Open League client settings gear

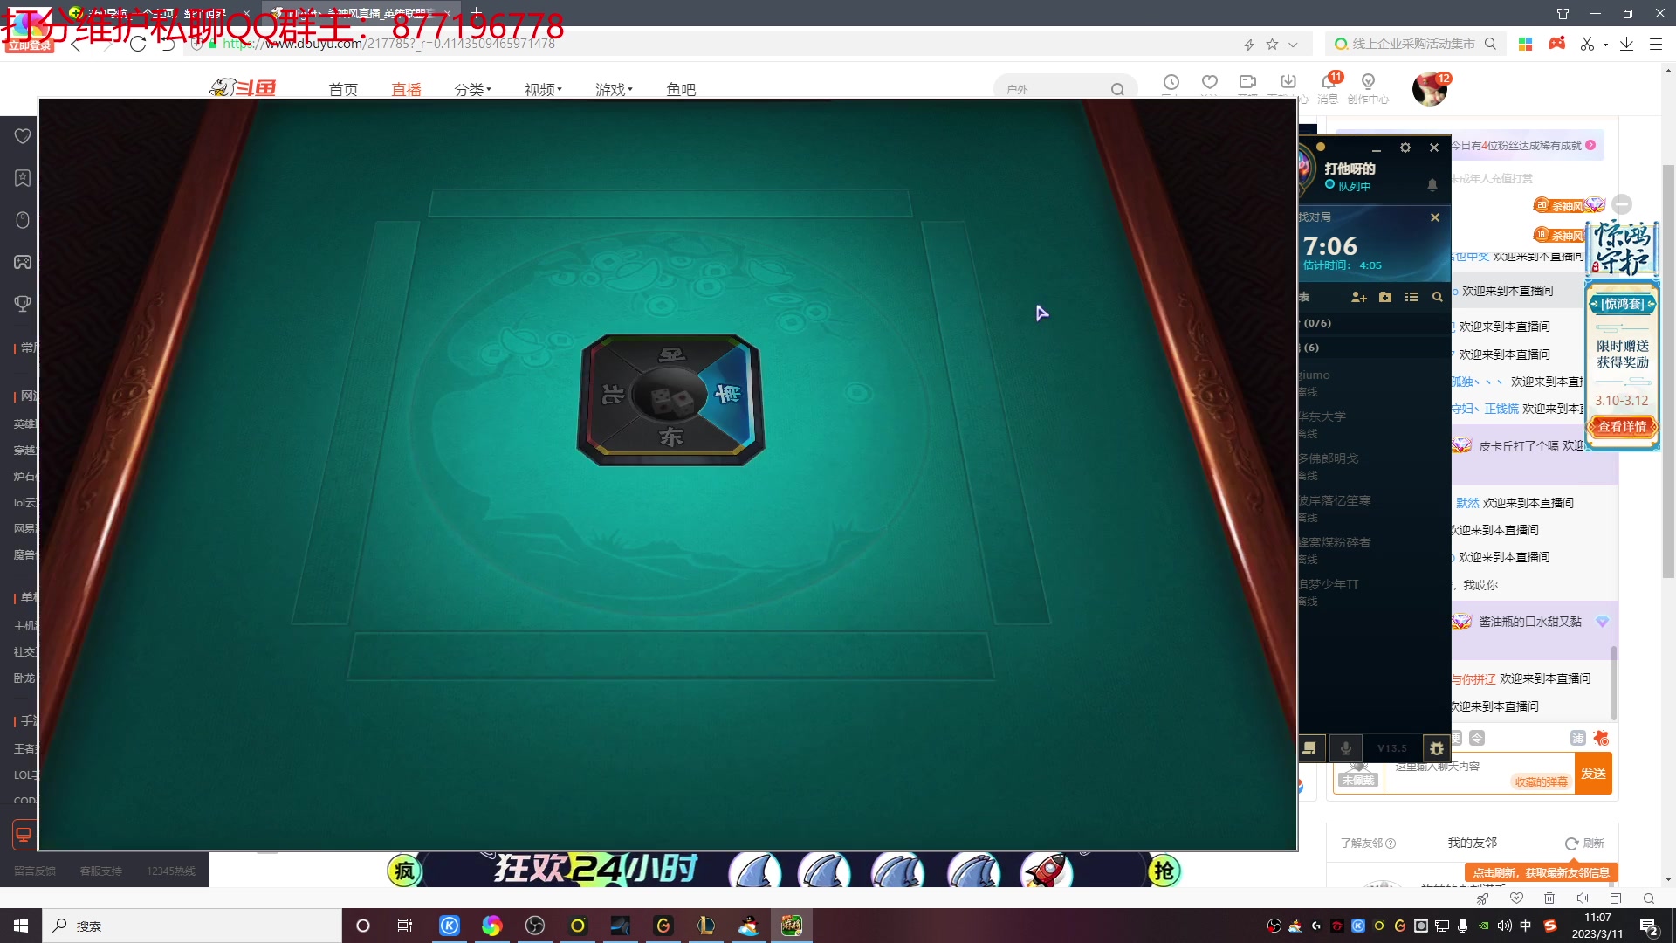click(x=1405, y=148)
